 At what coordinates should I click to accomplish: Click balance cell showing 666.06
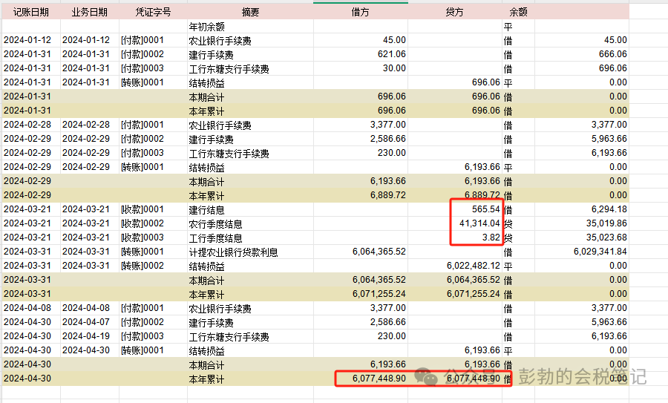[582, 54]
